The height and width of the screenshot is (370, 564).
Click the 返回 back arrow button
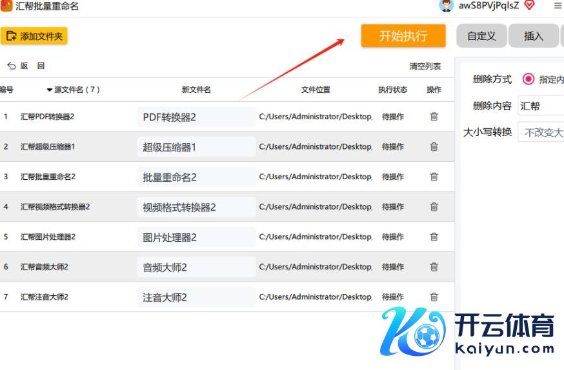(17, 66)
